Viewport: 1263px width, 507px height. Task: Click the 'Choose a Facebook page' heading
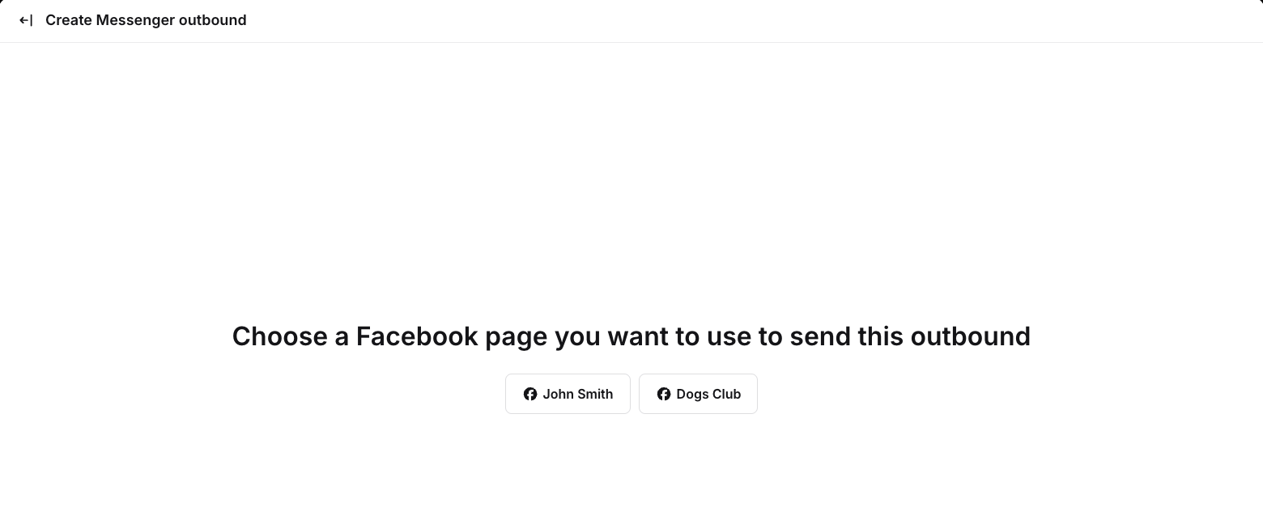pyautogui.click(x=631, y=336)
